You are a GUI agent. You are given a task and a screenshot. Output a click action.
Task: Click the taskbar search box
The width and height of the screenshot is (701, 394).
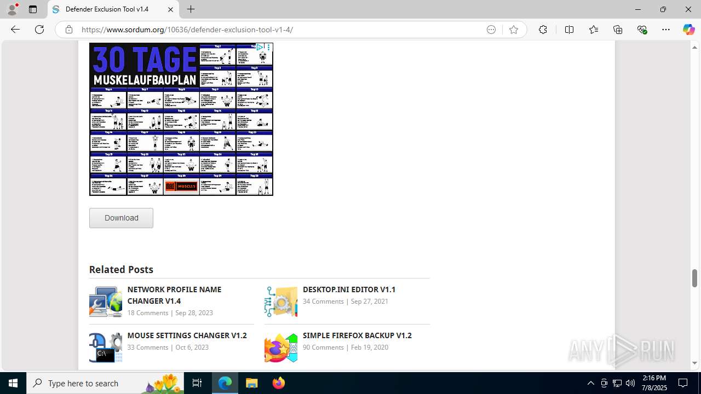[105, 383]
